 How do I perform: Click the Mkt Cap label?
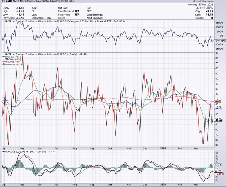[63, 8]
